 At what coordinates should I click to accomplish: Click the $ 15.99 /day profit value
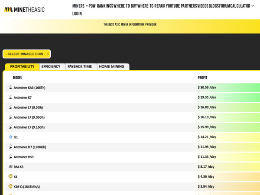coord(207,127)
